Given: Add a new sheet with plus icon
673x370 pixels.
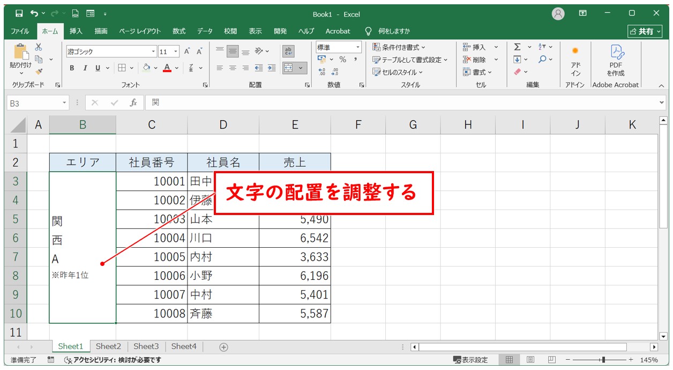Looking at the screenshot, I should tap(224, 347).
